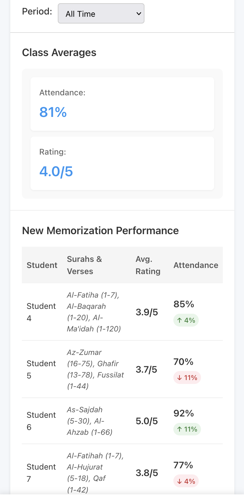Select the Surahs & Verses column header
244x496 pixels.
(x=84, y=265)
